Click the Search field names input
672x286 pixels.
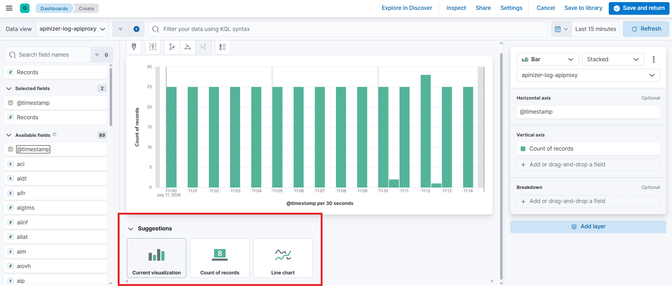[48, 55]
